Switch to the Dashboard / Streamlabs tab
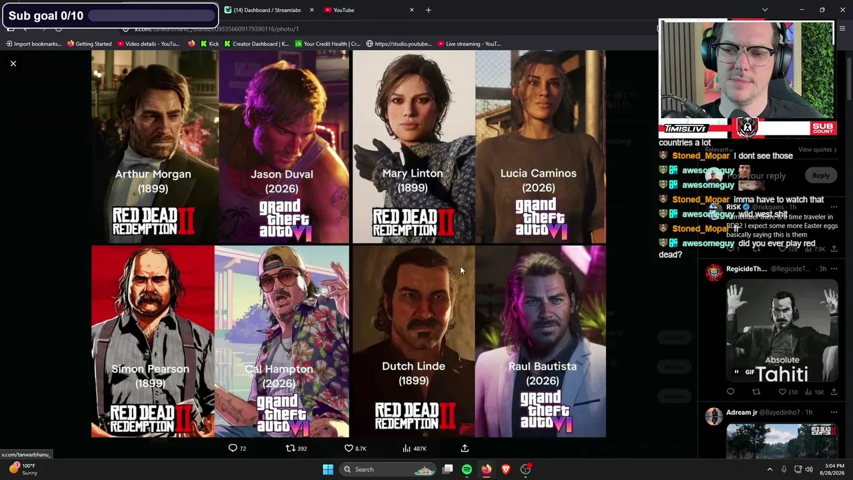 (267, 10)
